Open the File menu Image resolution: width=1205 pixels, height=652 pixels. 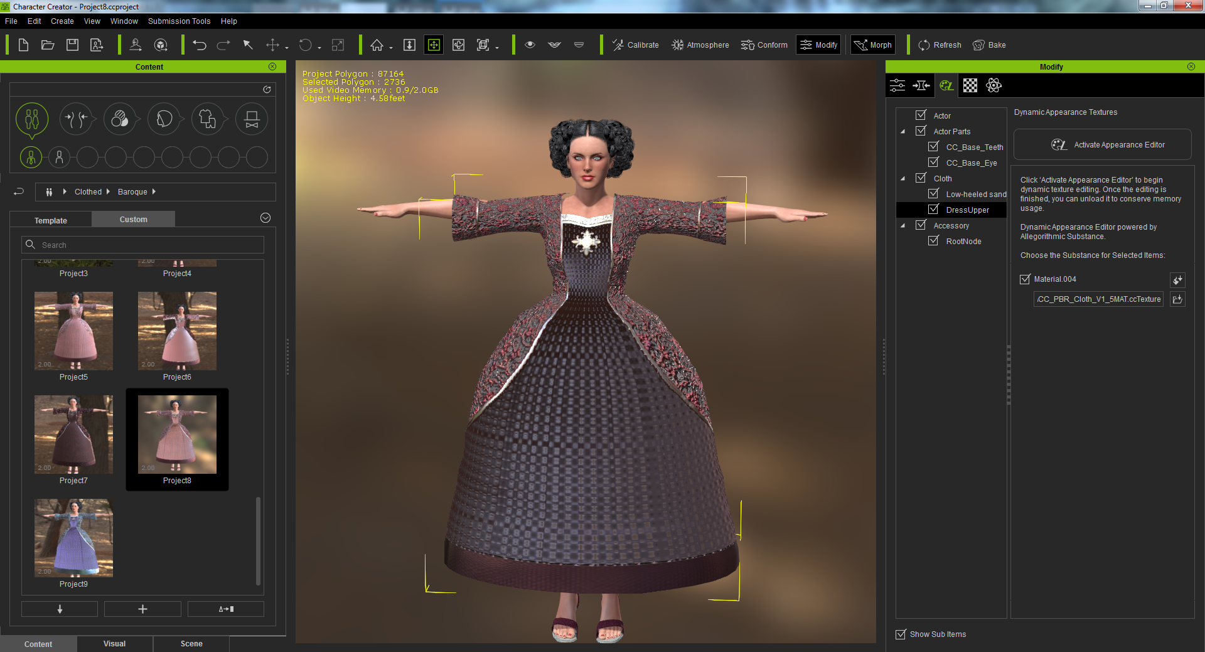click(11, 21)
